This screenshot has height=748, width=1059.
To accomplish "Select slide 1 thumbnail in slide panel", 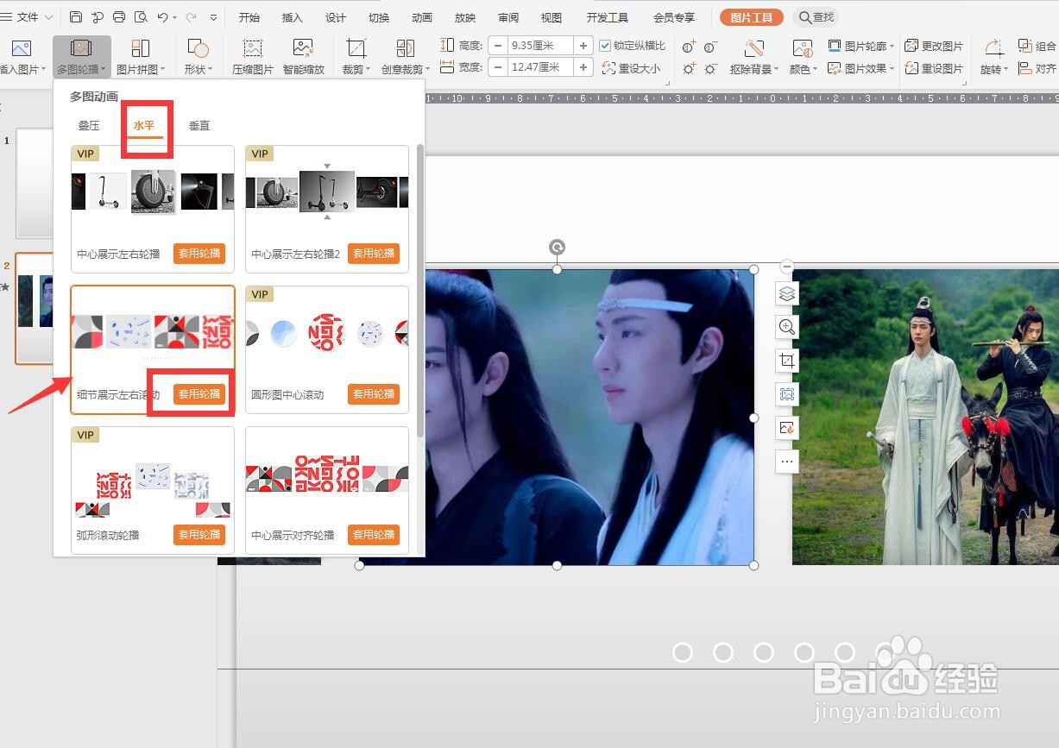I will pos(35,183).
